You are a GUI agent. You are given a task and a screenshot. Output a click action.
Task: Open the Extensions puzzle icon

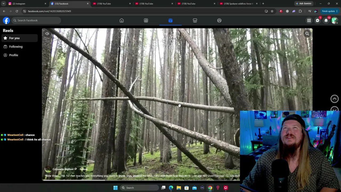pyautogui.click(x=300, y=11)
